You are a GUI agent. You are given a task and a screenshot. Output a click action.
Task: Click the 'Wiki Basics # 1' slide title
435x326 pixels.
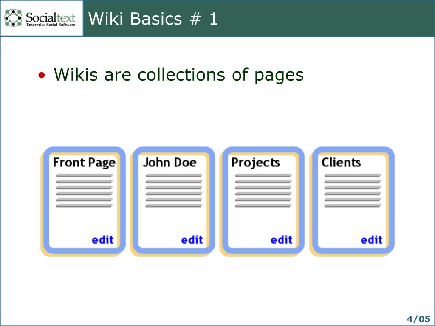tap(153, 19)
